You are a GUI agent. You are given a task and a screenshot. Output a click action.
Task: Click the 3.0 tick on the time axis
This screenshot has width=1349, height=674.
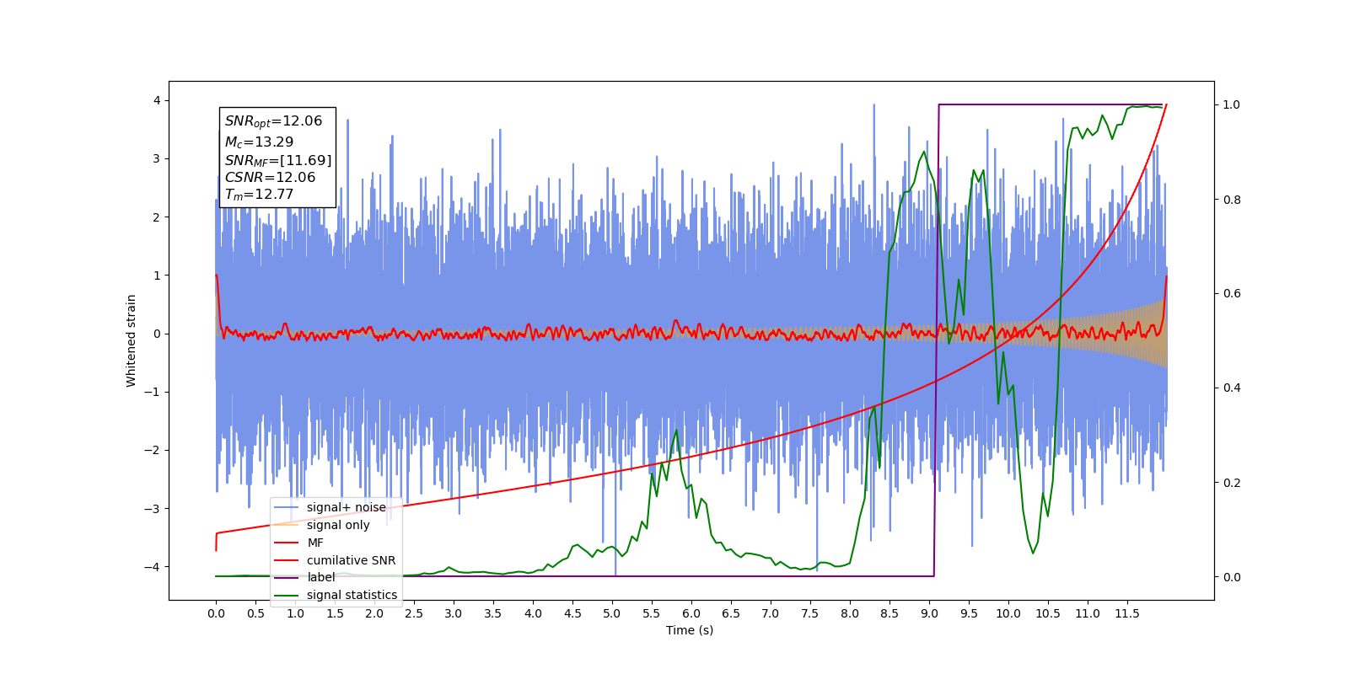(x=454, y=613)
